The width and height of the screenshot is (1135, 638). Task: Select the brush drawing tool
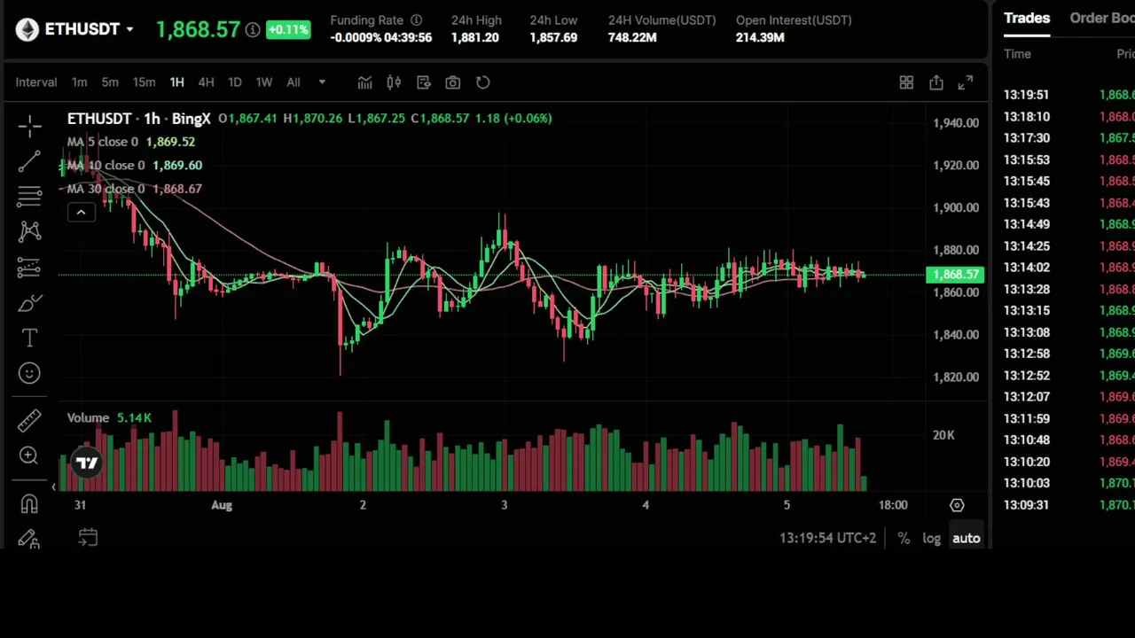tap(29, 303)
